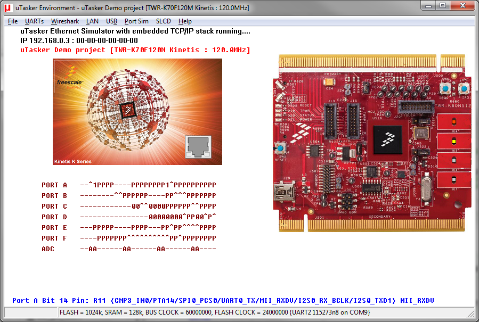The image size is (479, 322).
Task: Click the PORT A pin state row
Action: click(128, 185)
